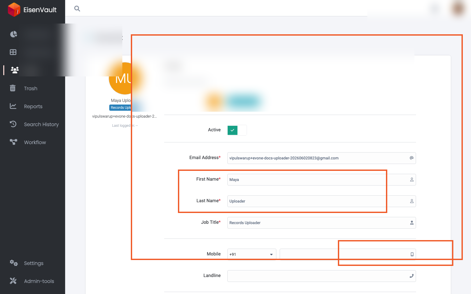Click the orange MU user avatar
471x294 pixels.
click(x=125, y=78)
